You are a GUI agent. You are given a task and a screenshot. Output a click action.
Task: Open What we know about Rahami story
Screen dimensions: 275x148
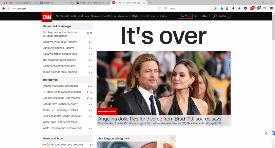click(60, 42)
